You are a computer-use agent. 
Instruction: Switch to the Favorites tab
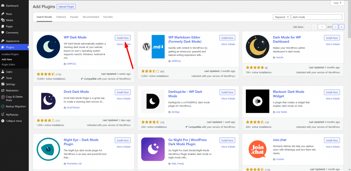(x=108, y=17)
